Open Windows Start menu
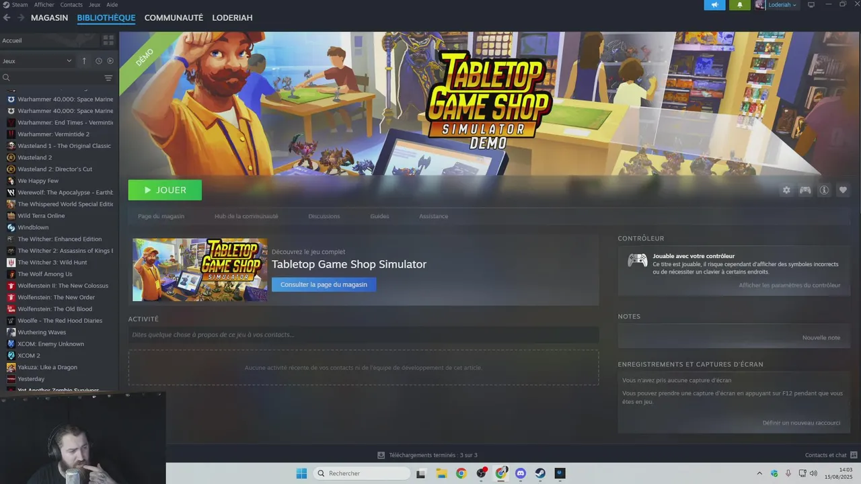Screen dimensions: 861x484 pos(301,473)
